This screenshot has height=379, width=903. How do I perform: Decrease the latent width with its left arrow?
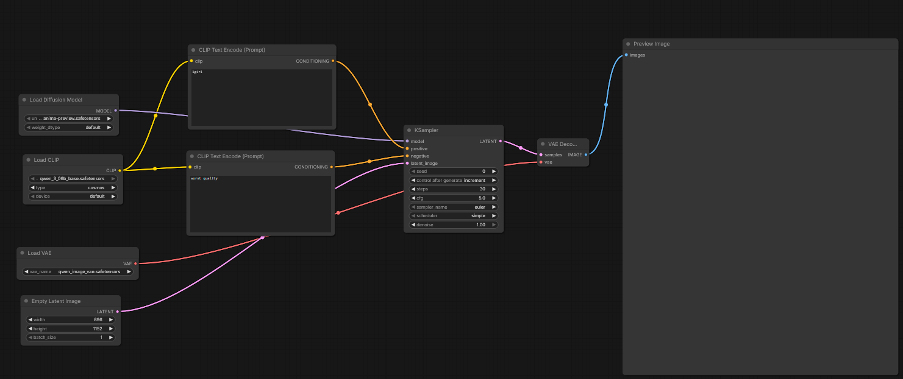coord(30,319)
